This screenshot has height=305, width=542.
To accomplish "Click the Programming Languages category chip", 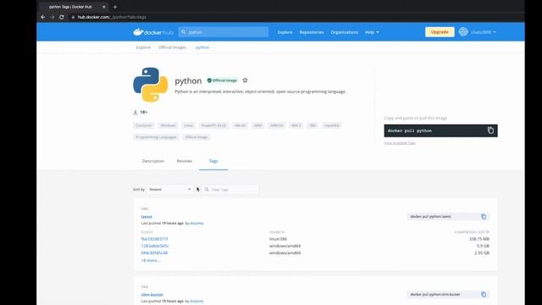I will pyautogui.click(x=156, y=137).
